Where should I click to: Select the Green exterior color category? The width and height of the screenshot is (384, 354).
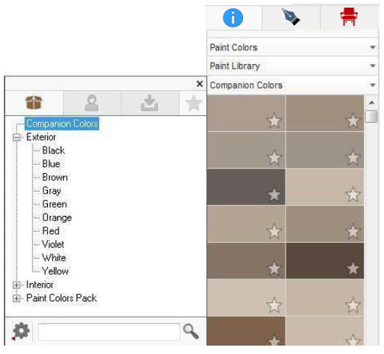point(54,204)
